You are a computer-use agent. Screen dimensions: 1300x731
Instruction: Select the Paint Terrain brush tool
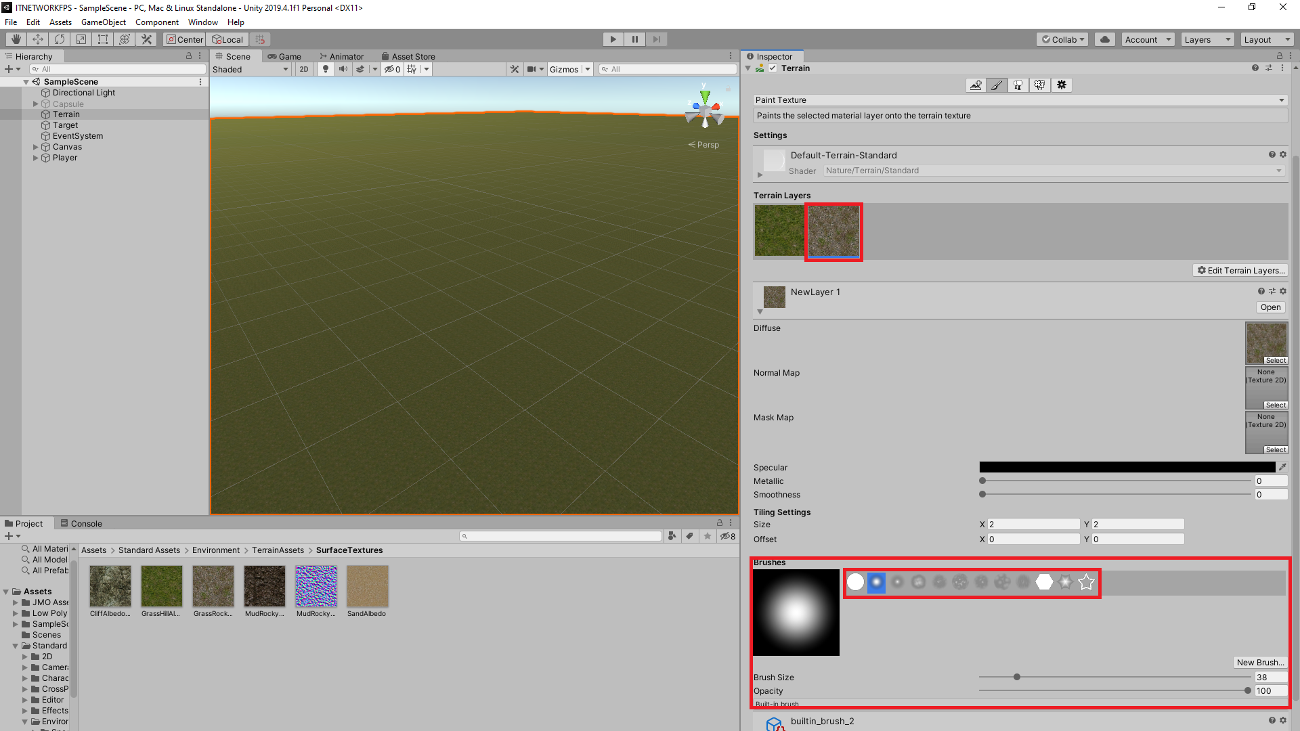point(997,85)
